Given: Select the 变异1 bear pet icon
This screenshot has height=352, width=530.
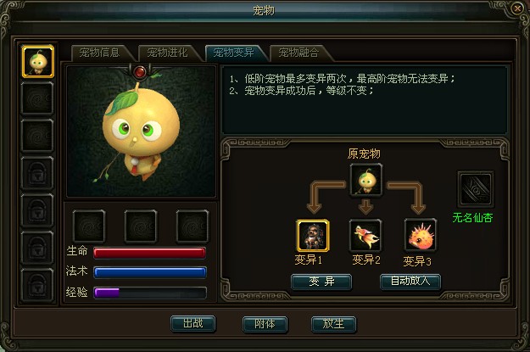Looking at the screenshot, I should click(313, 236).
